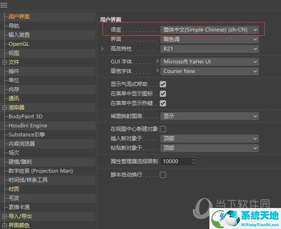
Task: Select 内存 category
Action: (x=14, y=89)
